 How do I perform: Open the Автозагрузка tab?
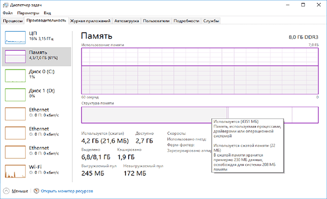click(x=127, y=21)
